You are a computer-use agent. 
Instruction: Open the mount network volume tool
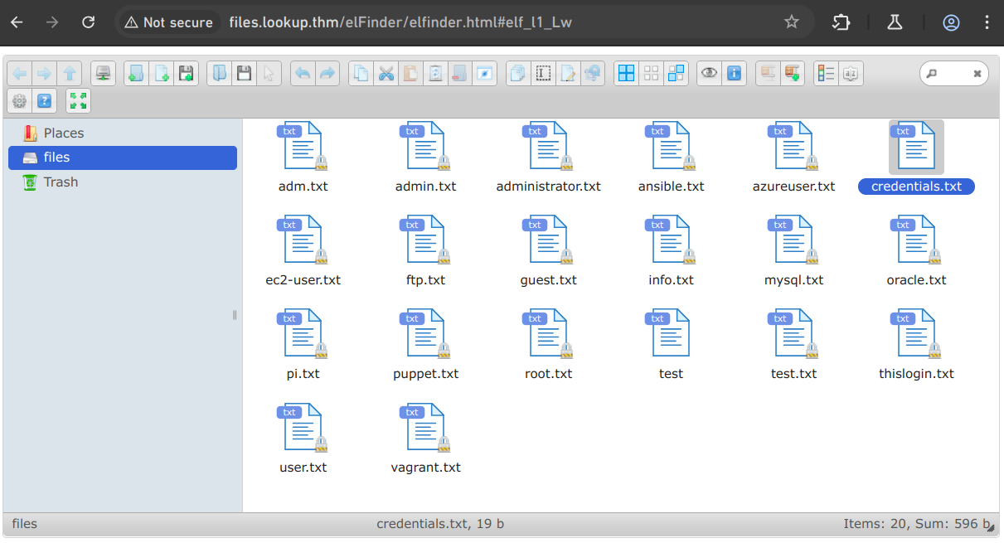(103, 74)
